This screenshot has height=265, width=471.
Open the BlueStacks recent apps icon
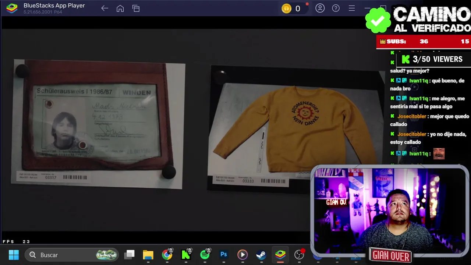[136, 8]
